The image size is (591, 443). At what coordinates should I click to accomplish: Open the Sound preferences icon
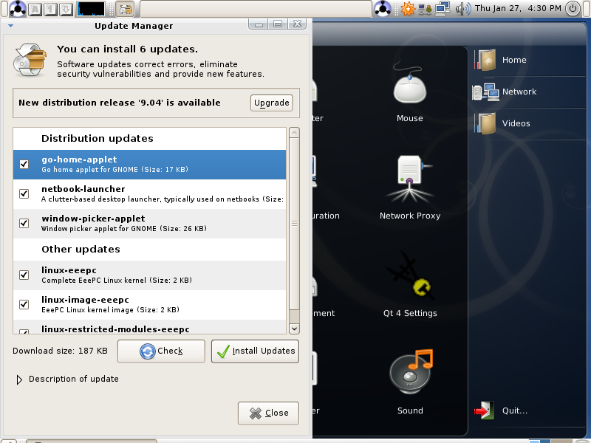410,382
